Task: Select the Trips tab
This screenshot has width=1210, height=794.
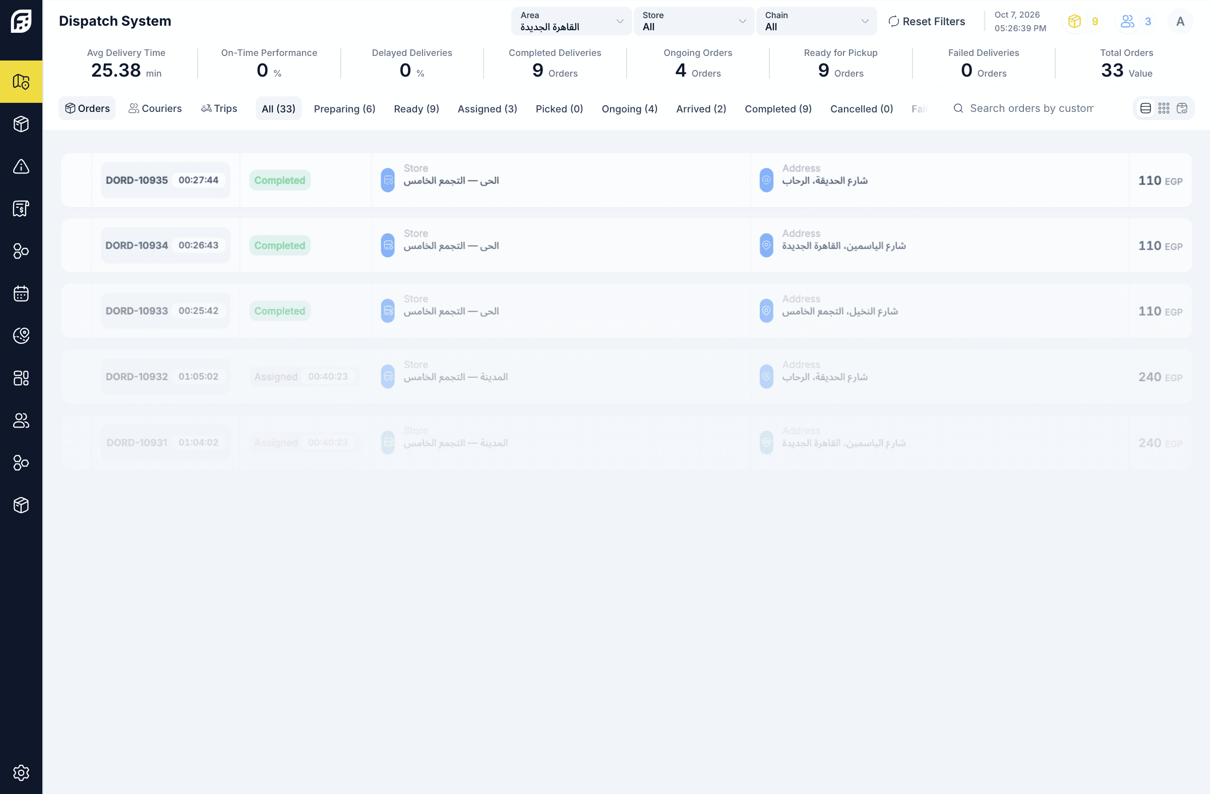Action: 219,108
